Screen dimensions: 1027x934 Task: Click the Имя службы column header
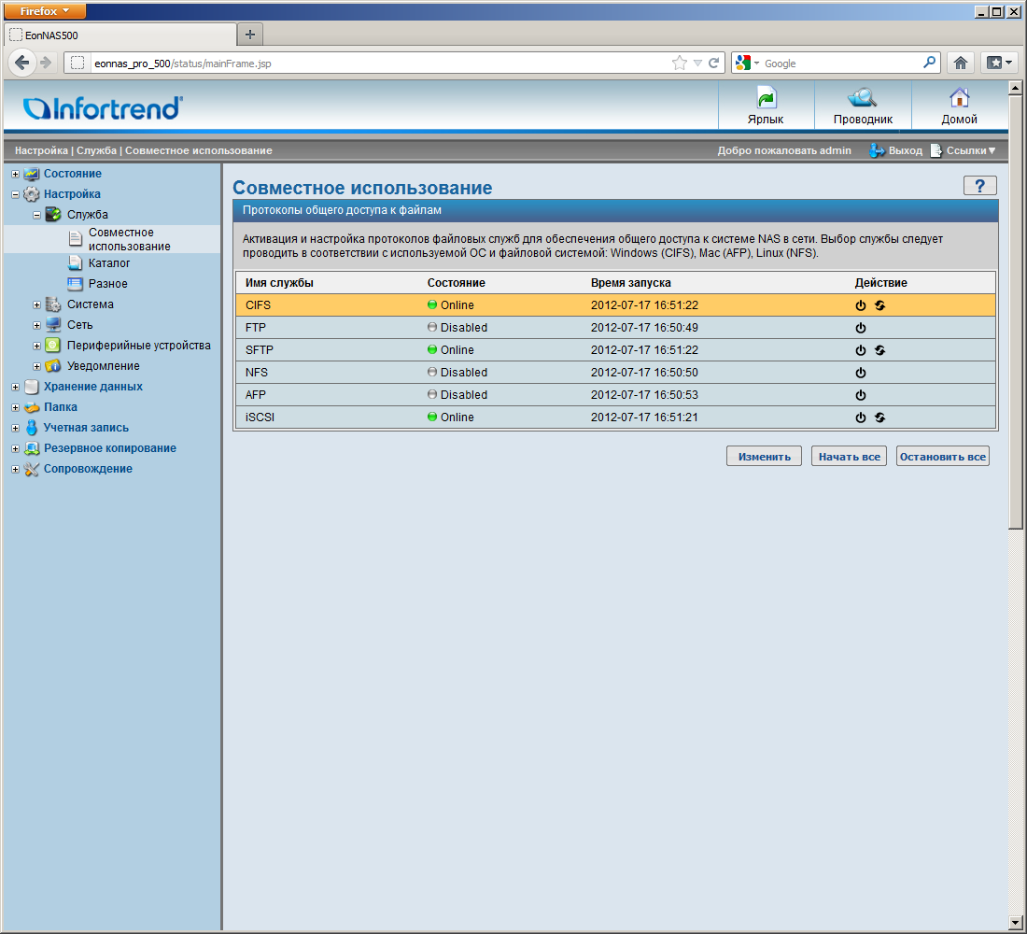[x=279, y=282]
